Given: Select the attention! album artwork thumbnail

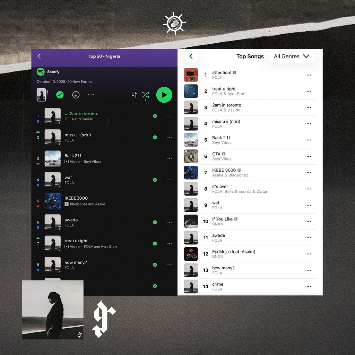Looking at the screenshot, I should click(191, 75).
